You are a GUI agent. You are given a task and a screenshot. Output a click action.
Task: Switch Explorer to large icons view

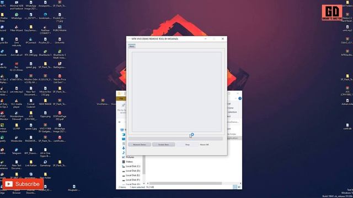coord(239,187)
